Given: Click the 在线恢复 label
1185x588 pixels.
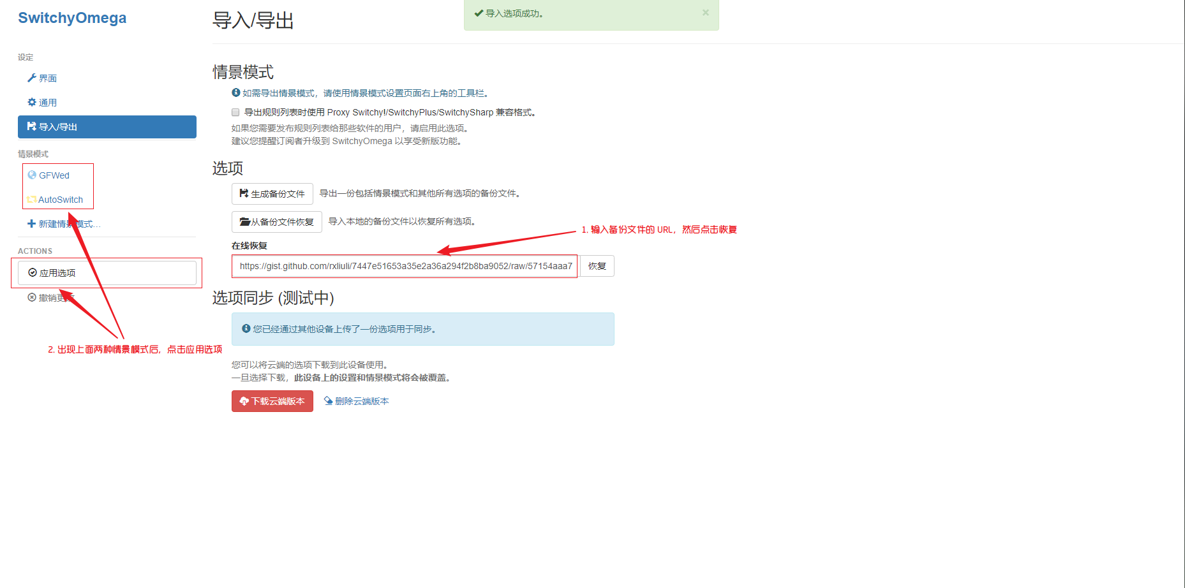Looking at the screenshot, I should pyautogui.click(x=250, y=246).
